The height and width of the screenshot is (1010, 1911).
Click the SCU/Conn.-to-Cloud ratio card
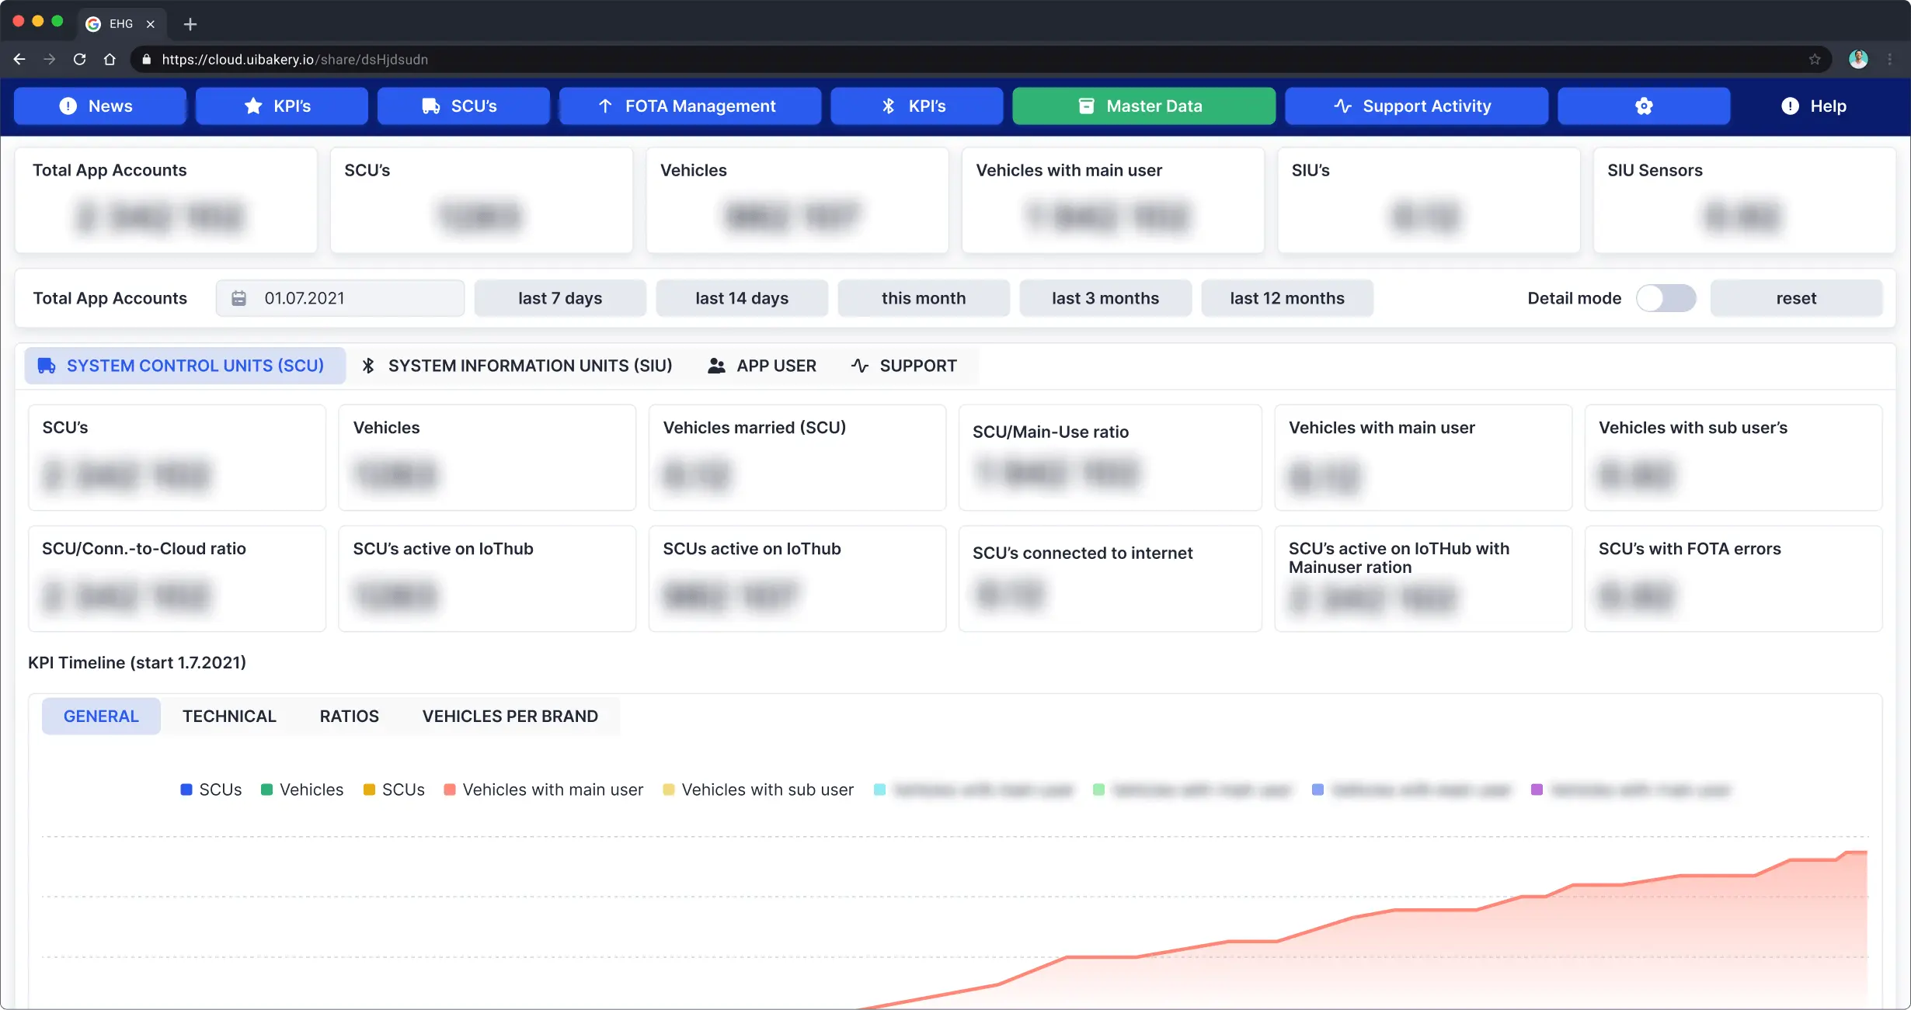[x=177, y=578]
